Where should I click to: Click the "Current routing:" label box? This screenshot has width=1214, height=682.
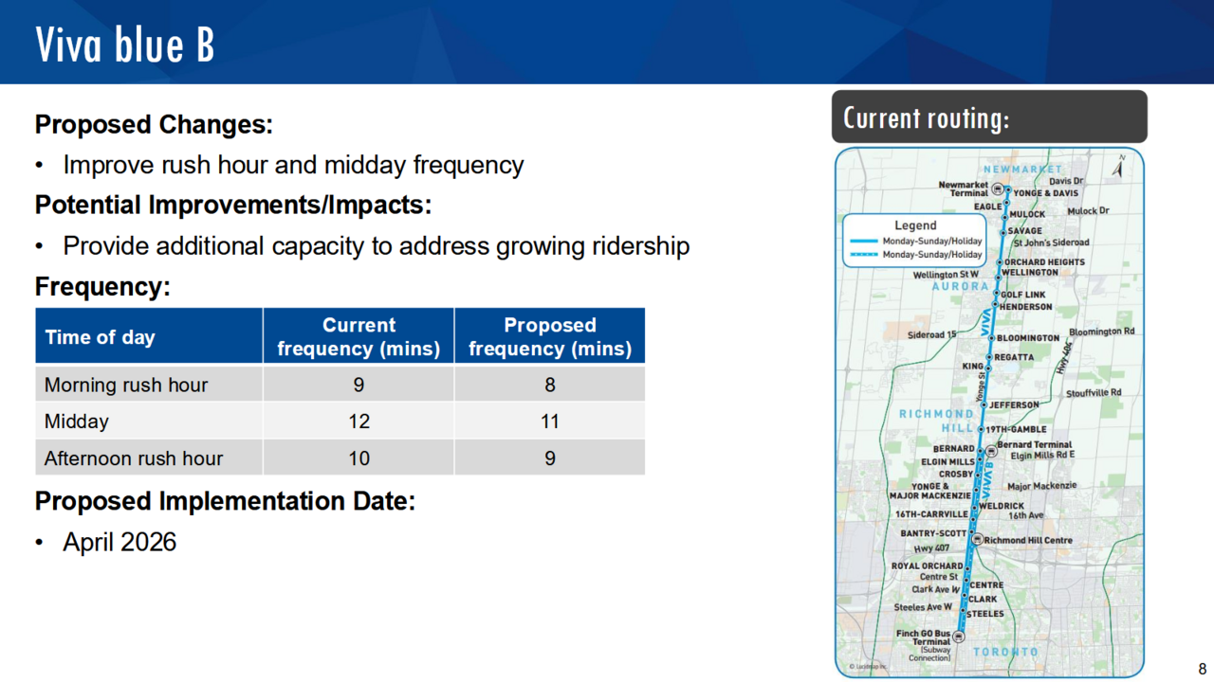(989, 117)
